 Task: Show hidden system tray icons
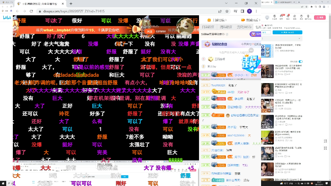coord(296,184)
